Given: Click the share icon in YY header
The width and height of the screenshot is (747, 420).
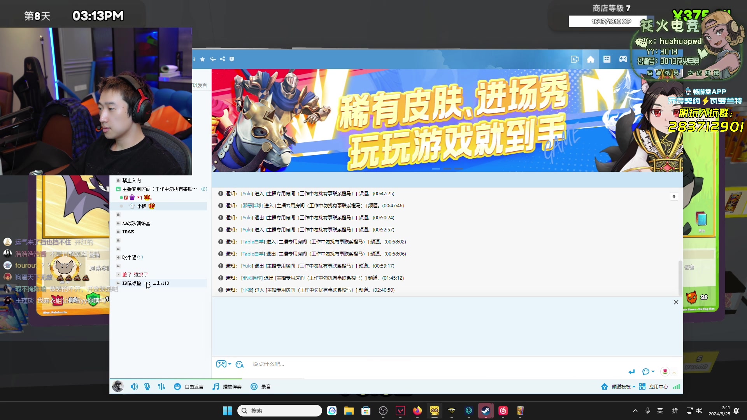Looking at the screenshot, I should (x=222, y=59).
